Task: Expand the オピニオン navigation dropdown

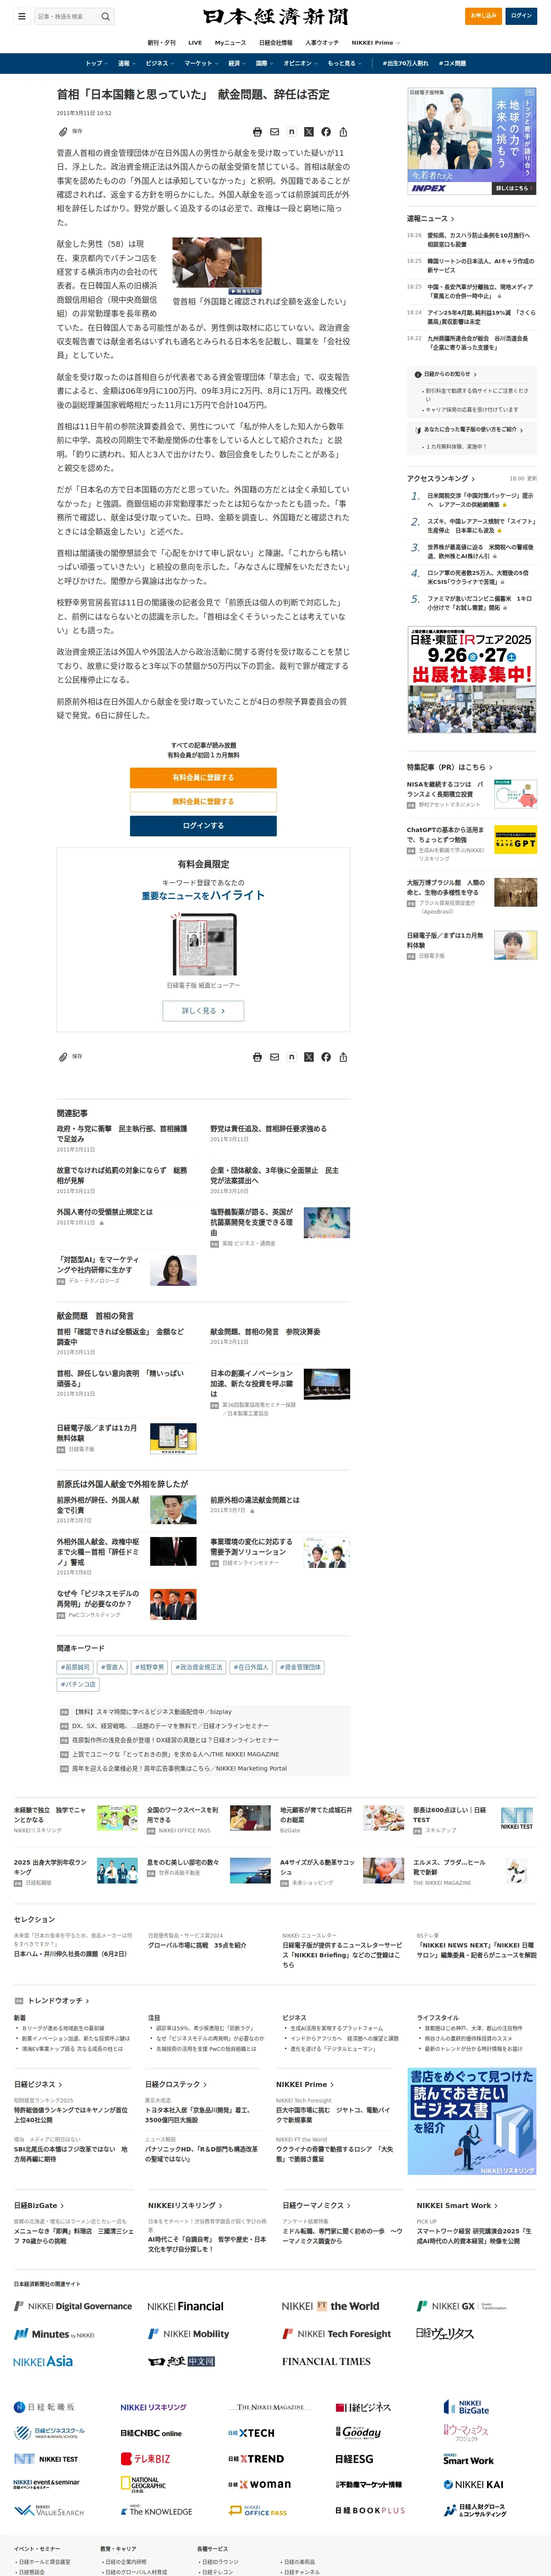Action: (x=301, y=63)
